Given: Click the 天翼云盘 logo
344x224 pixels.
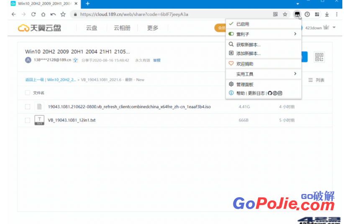Looking at the screenshot, I should point(39,28).
